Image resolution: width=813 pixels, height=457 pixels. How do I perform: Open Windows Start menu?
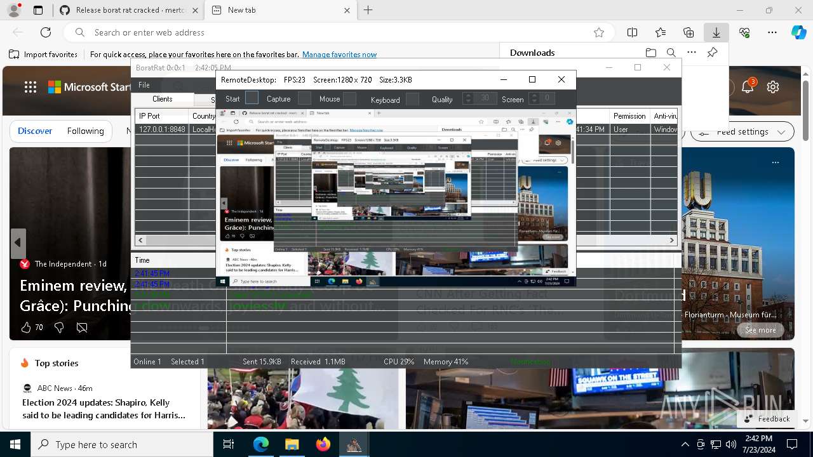[x=15, y=444]
